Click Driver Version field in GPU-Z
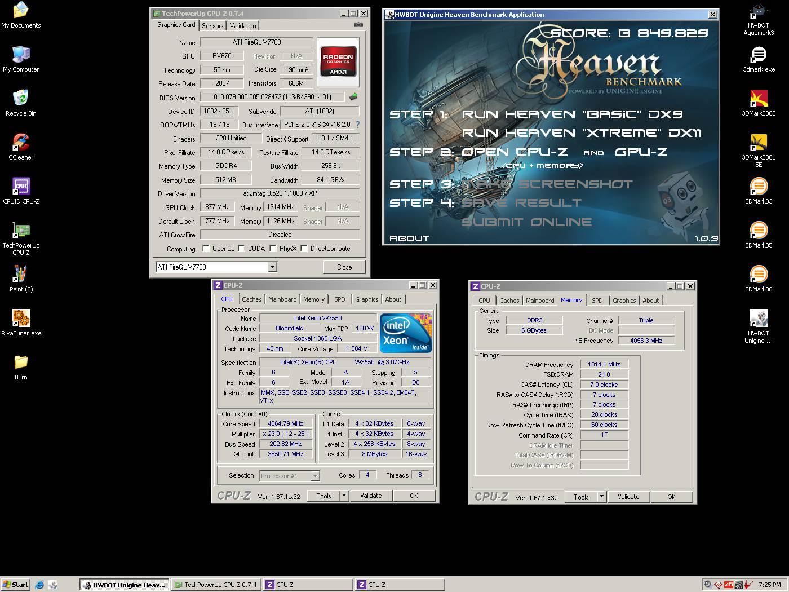The height and width of the screenshot is (592, 789). (x=280, y=193)
